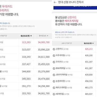Viewport: 97px width, 97px height.
Task: Click blue notice 금융사는 1곳만 선택 가능합니다
Action: 65,32
